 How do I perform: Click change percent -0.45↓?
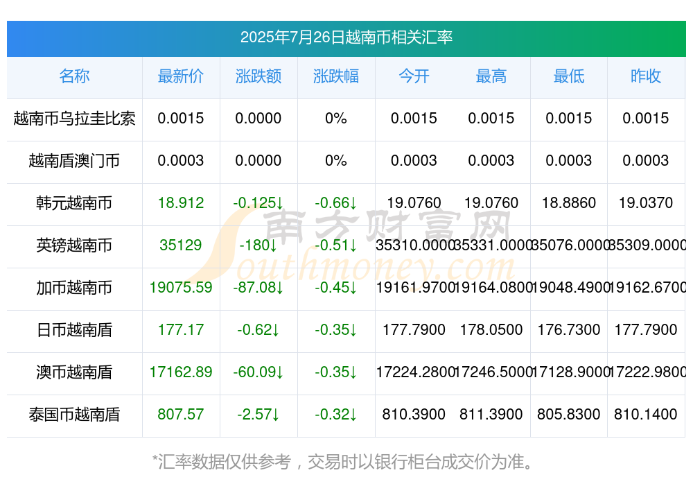(336, 288)
